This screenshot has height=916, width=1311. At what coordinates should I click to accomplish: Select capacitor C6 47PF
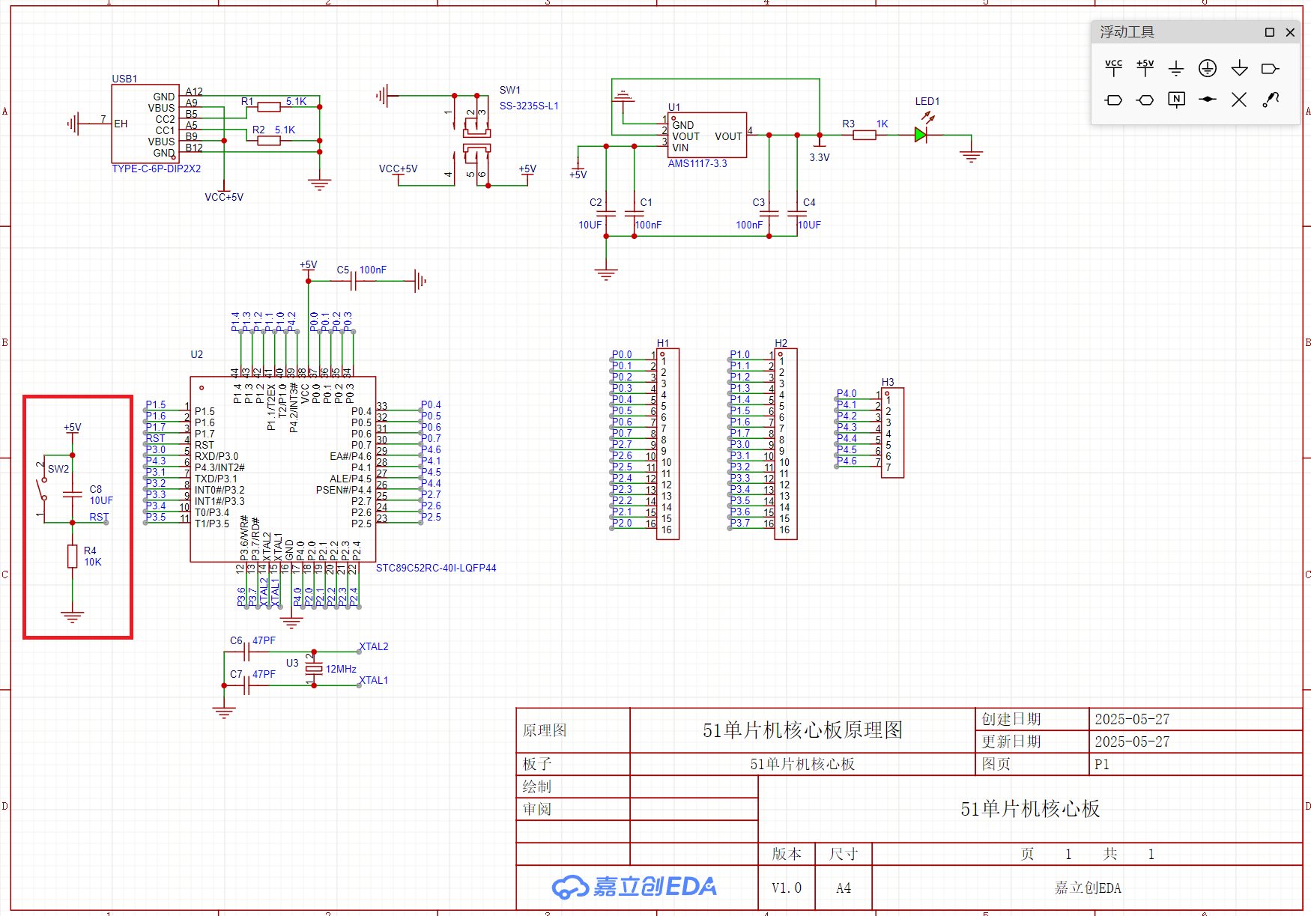[x=245, y=652]
